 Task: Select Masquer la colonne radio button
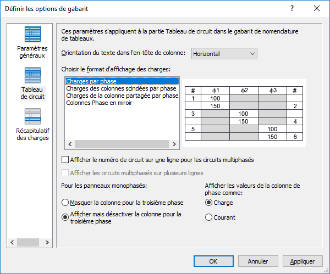coord(66,203)
